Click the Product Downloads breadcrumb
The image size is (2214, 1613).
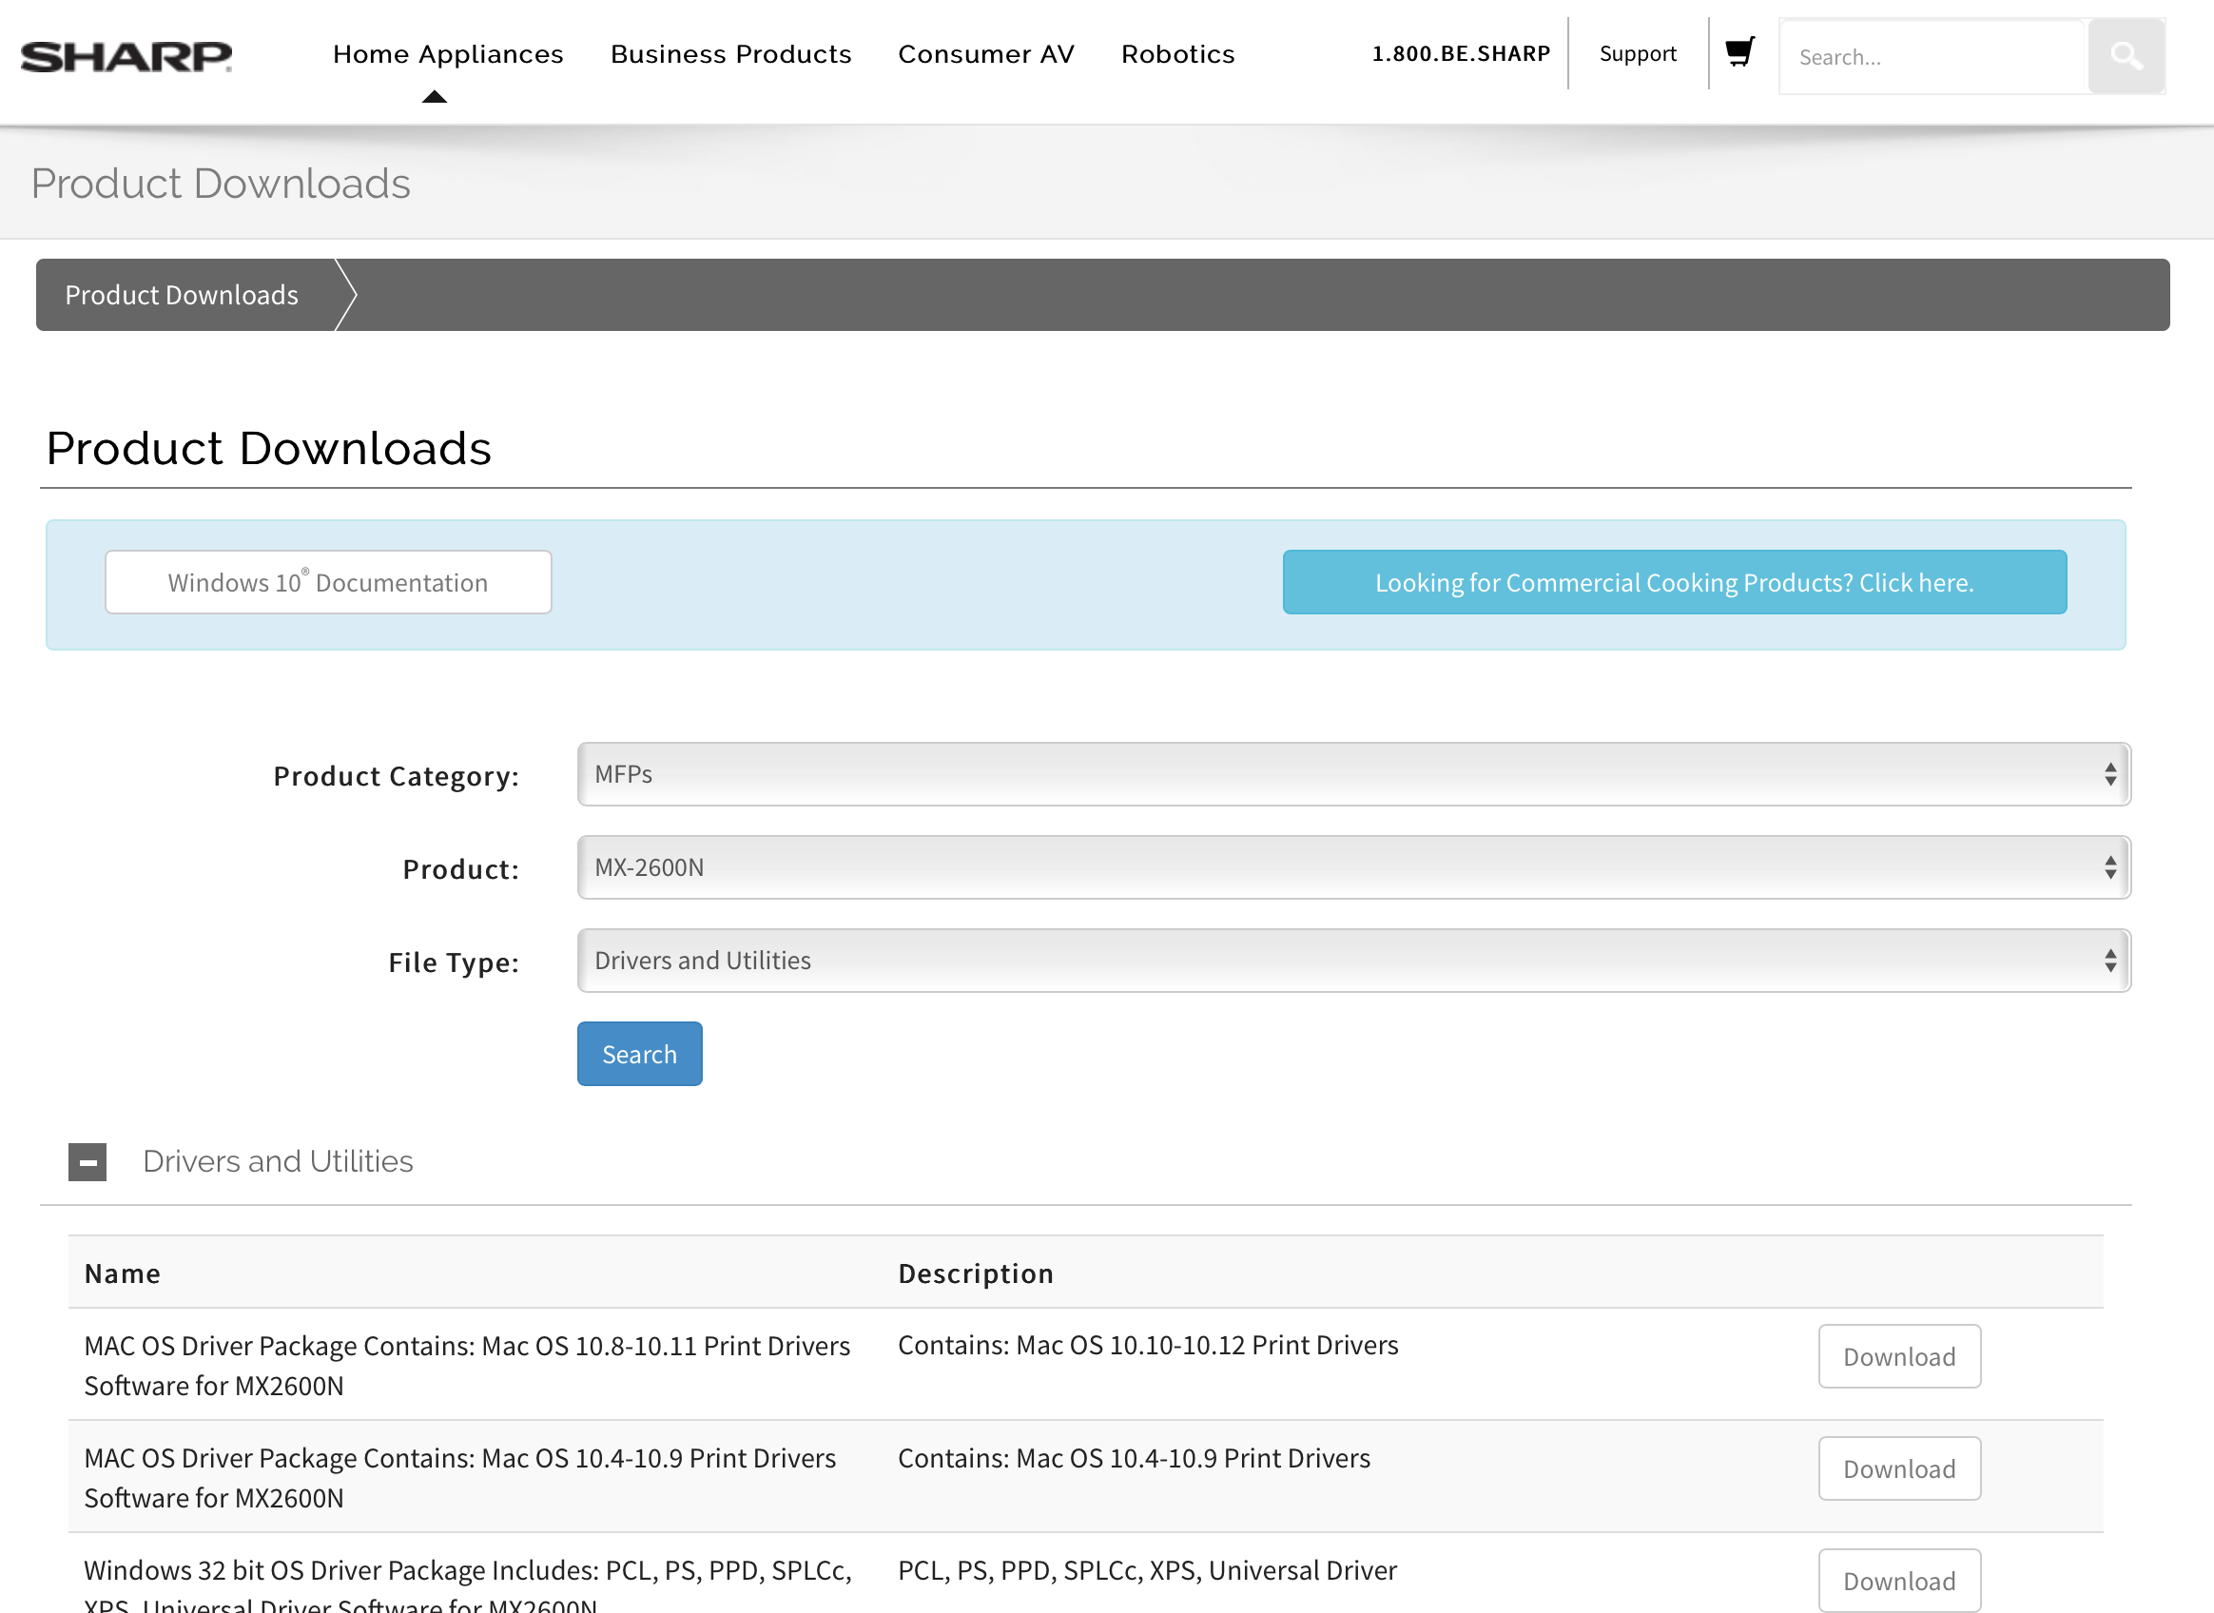click(182, 295)
